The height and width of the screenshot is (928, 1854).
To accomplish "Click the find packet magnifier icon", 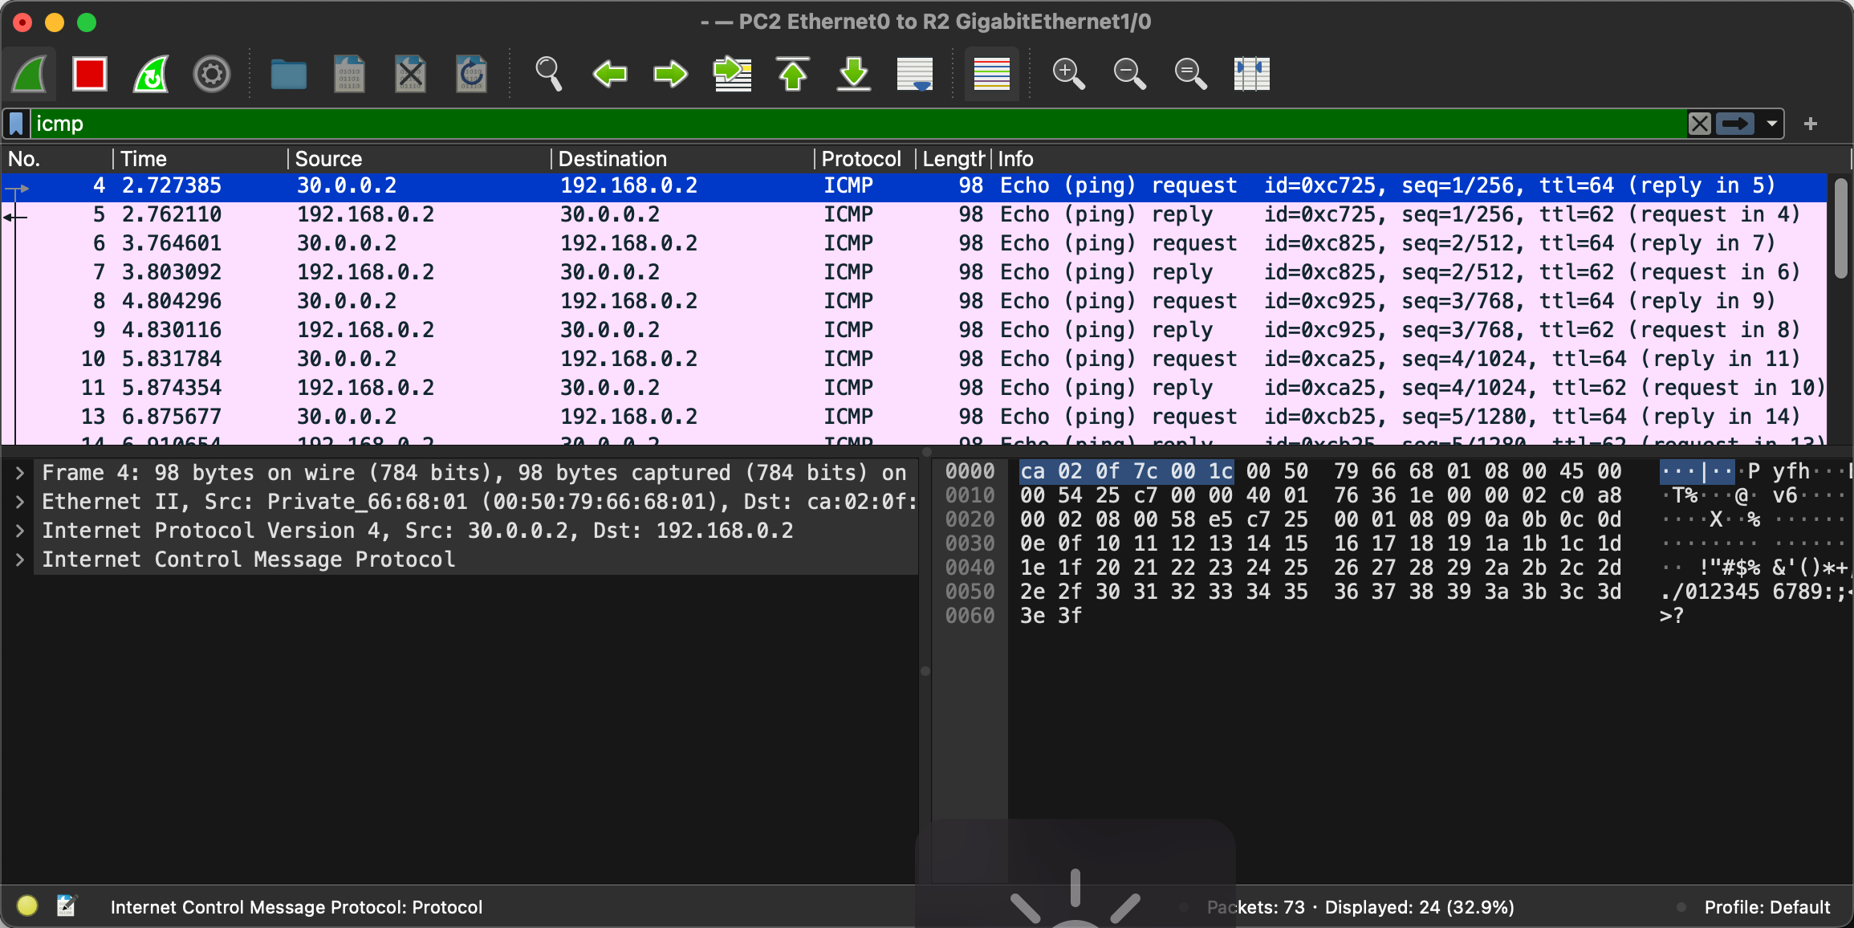I will click(x=548, y=75).
